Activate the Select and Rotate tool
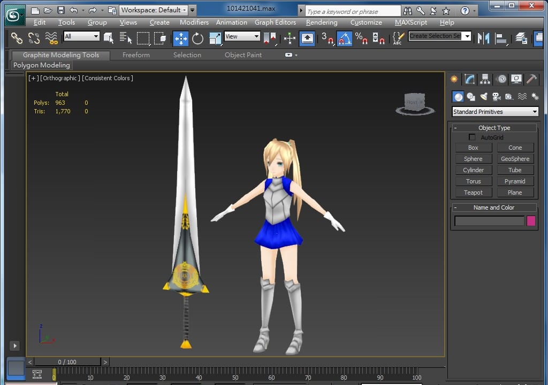The height and width of the screenshot is (385, 548). 198,38
